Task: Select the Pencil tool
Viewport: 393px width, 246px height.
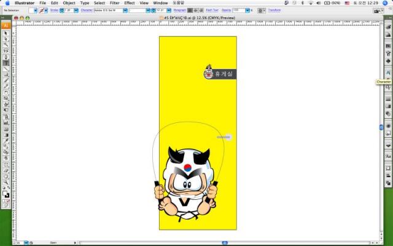Action: pyautogui.click(x=6, y=86)
